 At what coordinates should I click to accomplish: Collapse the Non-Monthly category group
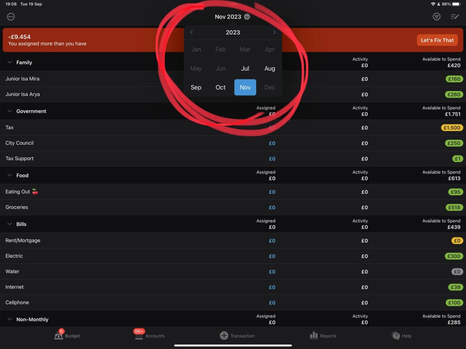pyautogui.click(x=10, y=319)
